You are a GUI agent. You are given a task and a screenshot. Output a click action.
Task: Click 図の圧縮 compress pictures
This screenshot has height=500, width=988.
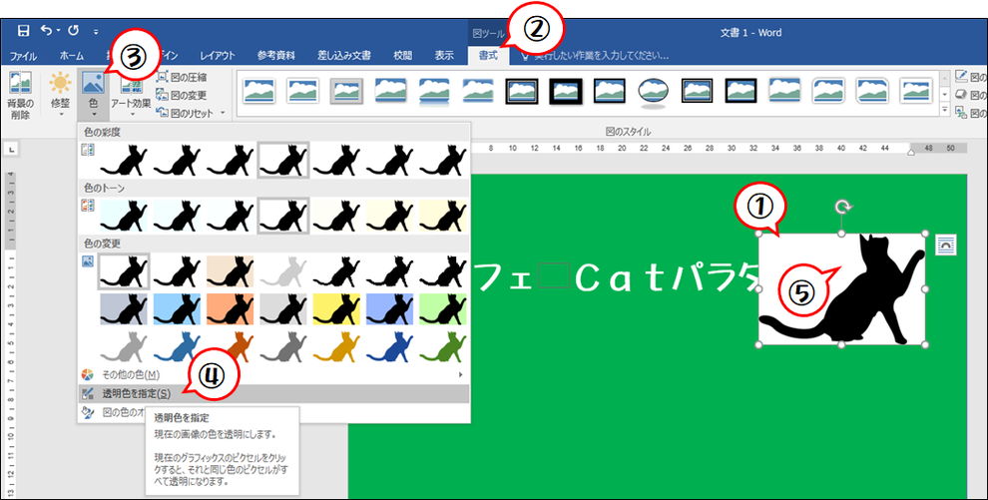[182, 78]
